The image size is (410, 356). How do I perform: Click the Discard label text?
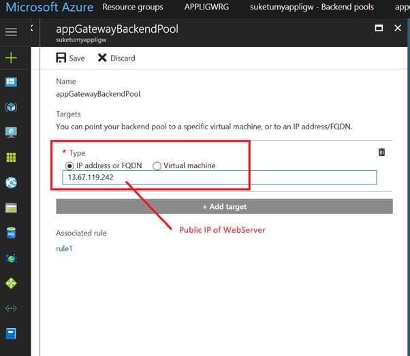pos(123,58)
